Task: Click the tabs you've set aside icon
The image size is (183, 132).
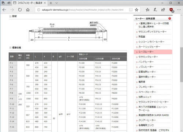Action: 3,3
